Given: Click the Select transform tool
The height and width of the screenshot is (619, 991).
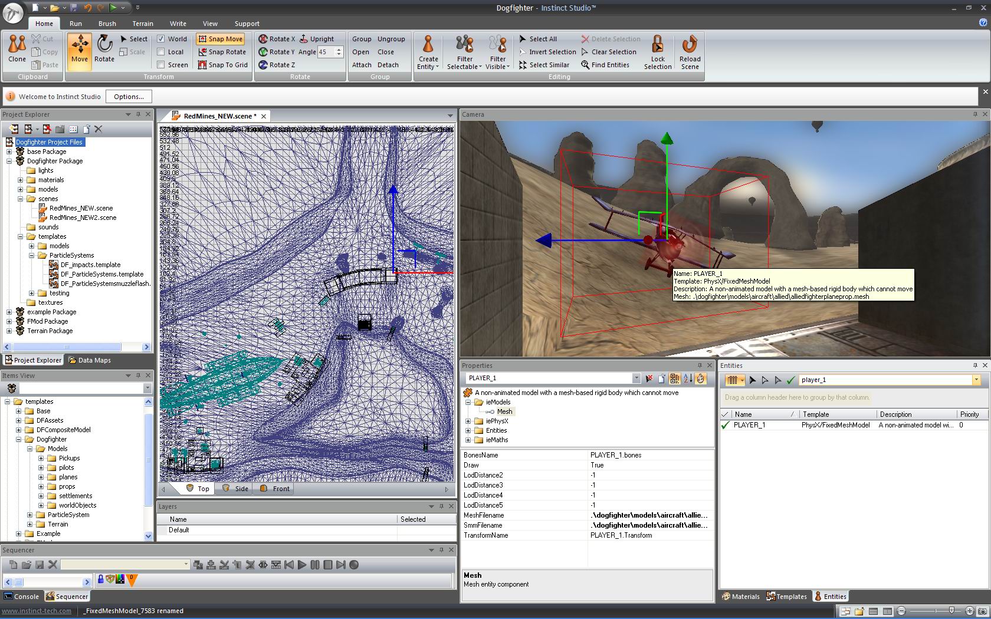Looking at the screenshot, I should [x=133, y=39].
